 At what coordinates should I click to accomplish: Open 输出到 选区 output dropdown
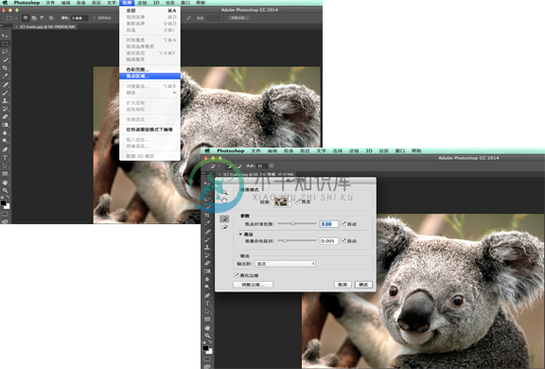point(286,264)
